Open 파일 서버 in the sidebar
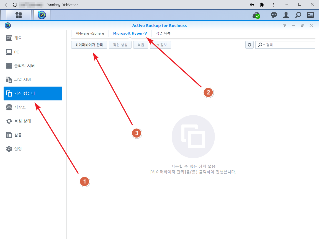This screenshot has height=239, width=319. pos(33,79)
